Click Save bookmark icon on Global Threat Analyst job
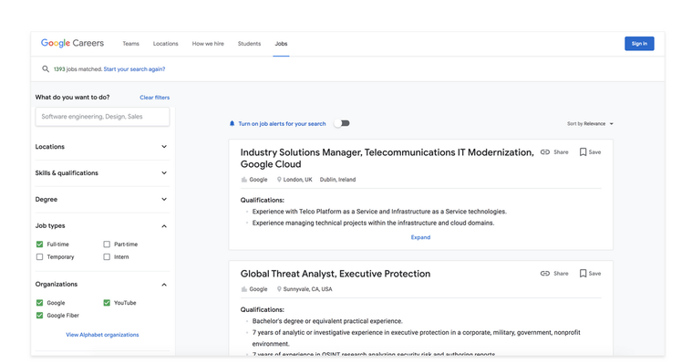The height and width of the screenshot is (364, 692). click(x=583, y=274)
